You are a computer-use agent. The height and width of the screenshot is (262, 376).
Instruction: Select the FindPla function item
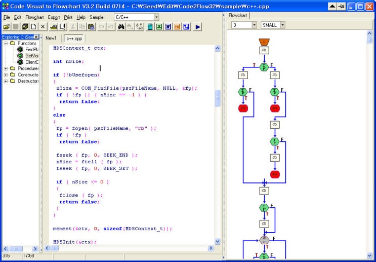[x=32, y=50]
